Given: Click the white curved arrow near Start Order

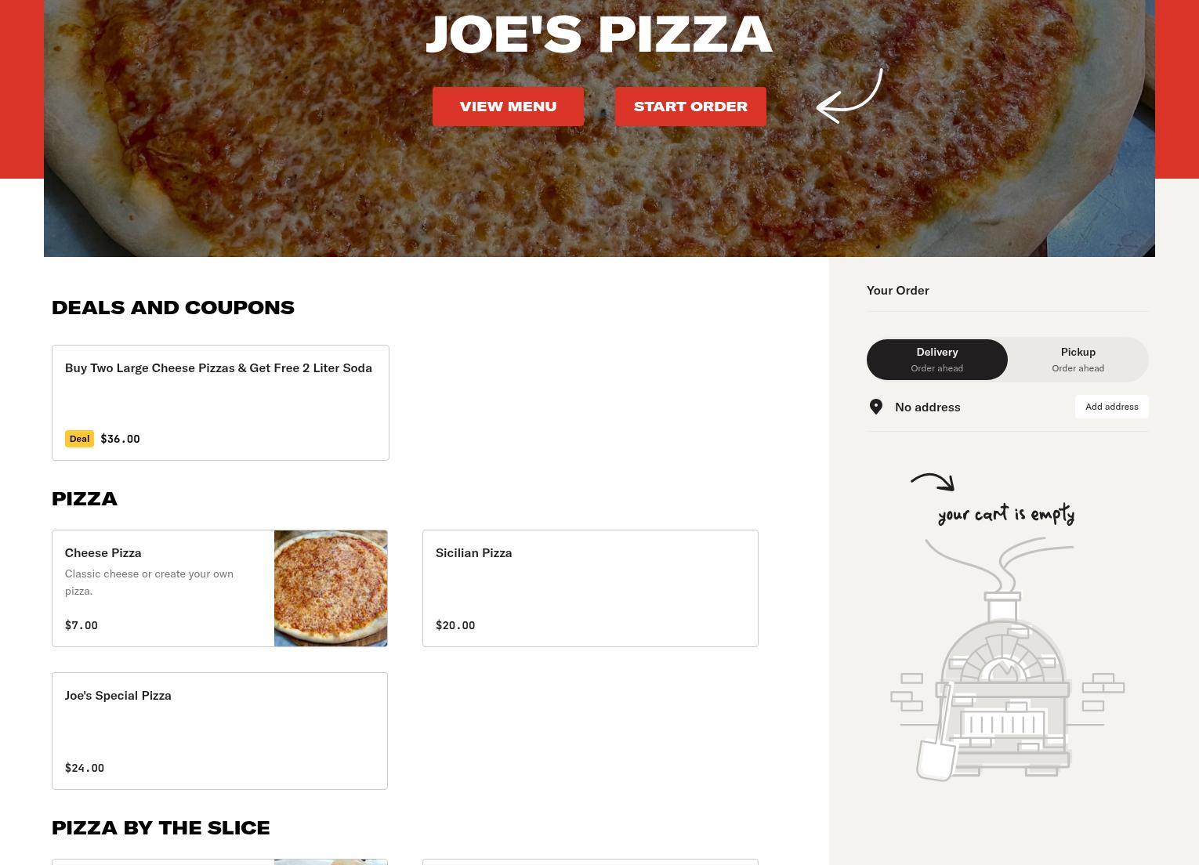Looking at the screenshot, I should (849, 96).
